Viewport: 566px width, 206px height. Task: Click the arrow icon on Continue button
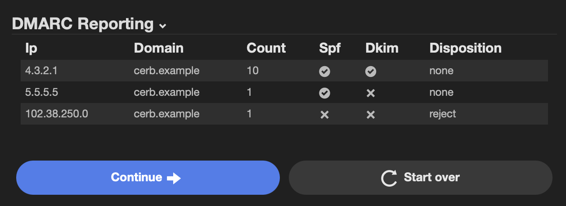point(174,178)
